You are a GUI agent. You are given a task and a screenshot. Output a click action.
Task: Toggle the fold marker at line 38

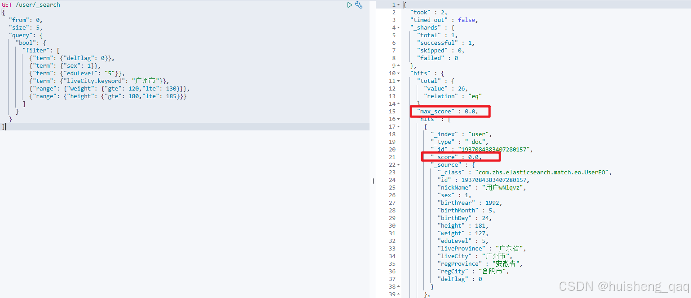point(398,287)
